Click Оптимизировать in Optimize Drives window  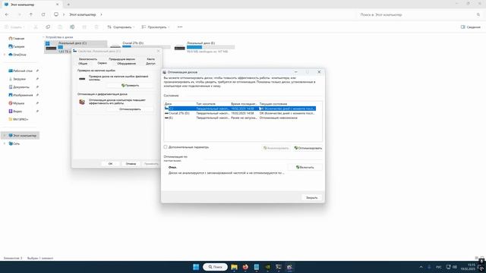(308, 148)
